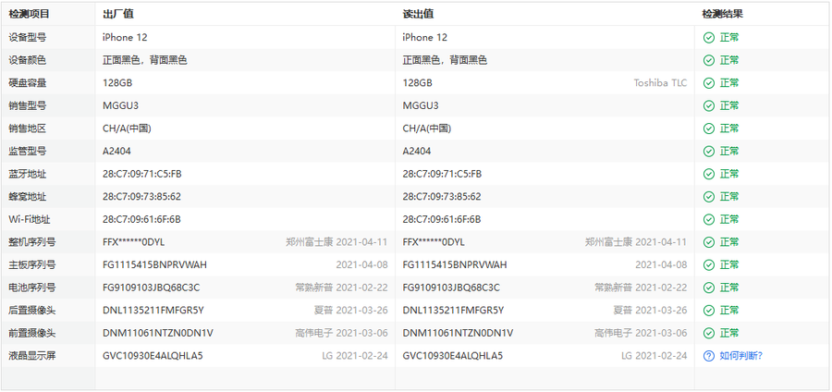The image size is (832, 392).
Task: Select the 销售地区 row label
Action: pos(28,129)
